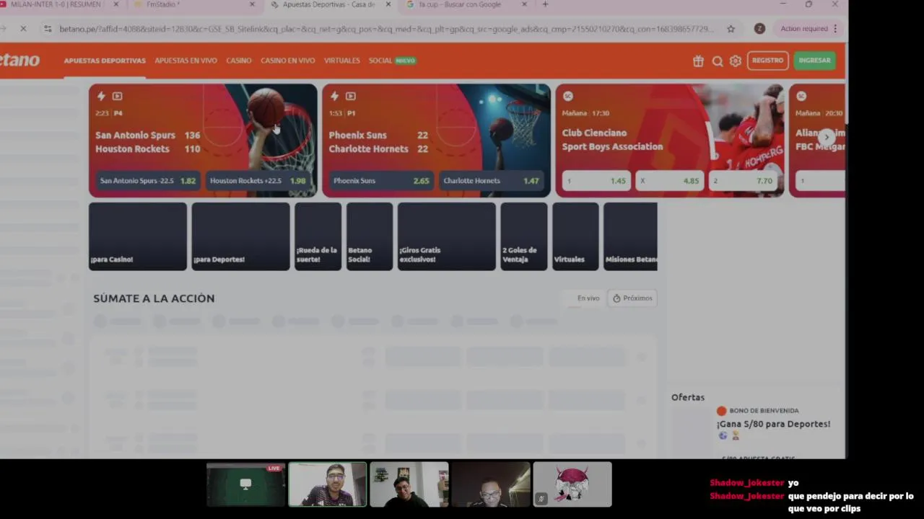
Task: Open the ¡Giros Gratis exclusivos! promo tile
Action: coord(447,236)
